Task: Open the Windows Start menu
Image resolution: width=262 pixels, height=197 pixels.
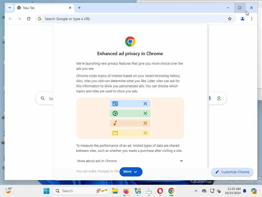Action: (47, 191)
